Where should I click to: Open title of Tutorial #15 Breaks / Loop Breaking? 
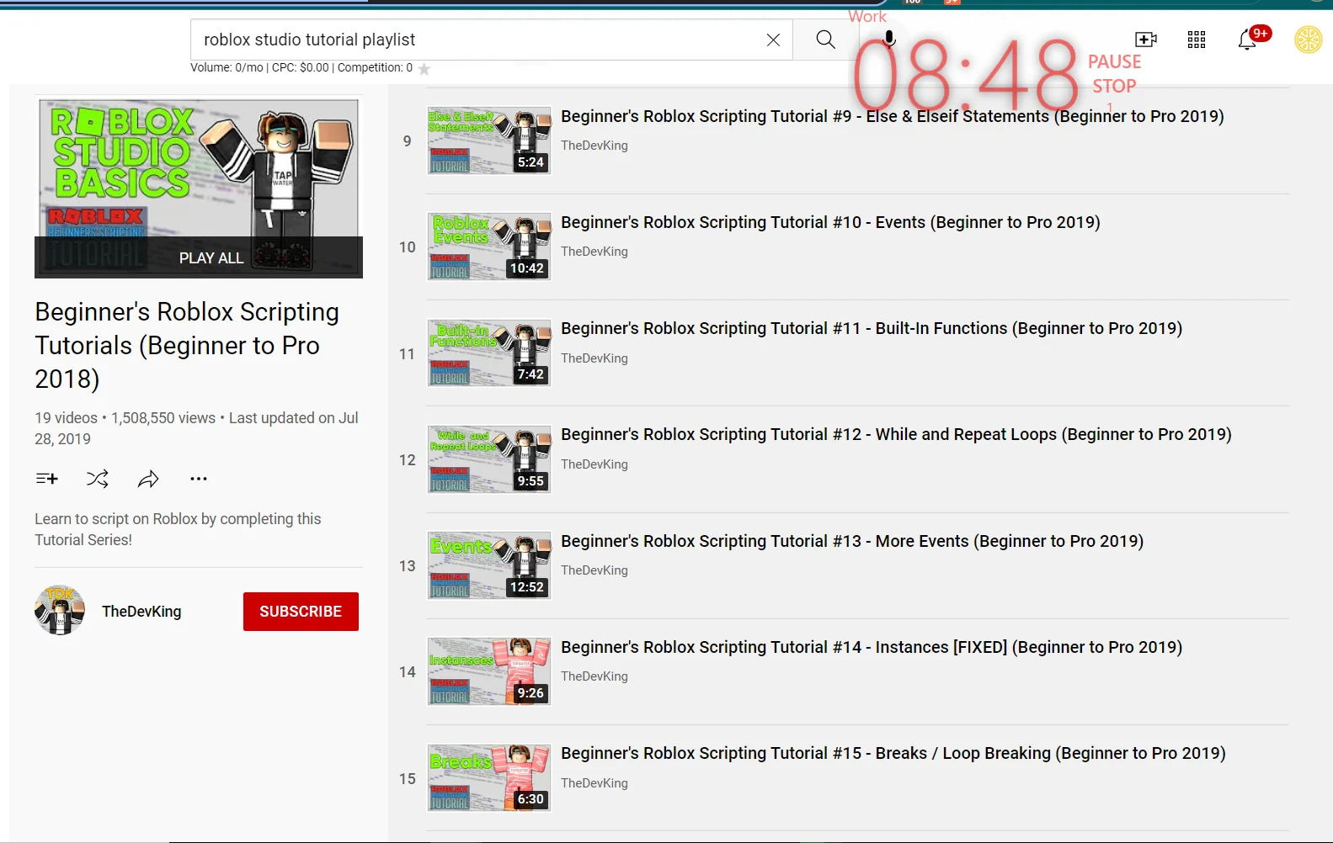point(893,753)
